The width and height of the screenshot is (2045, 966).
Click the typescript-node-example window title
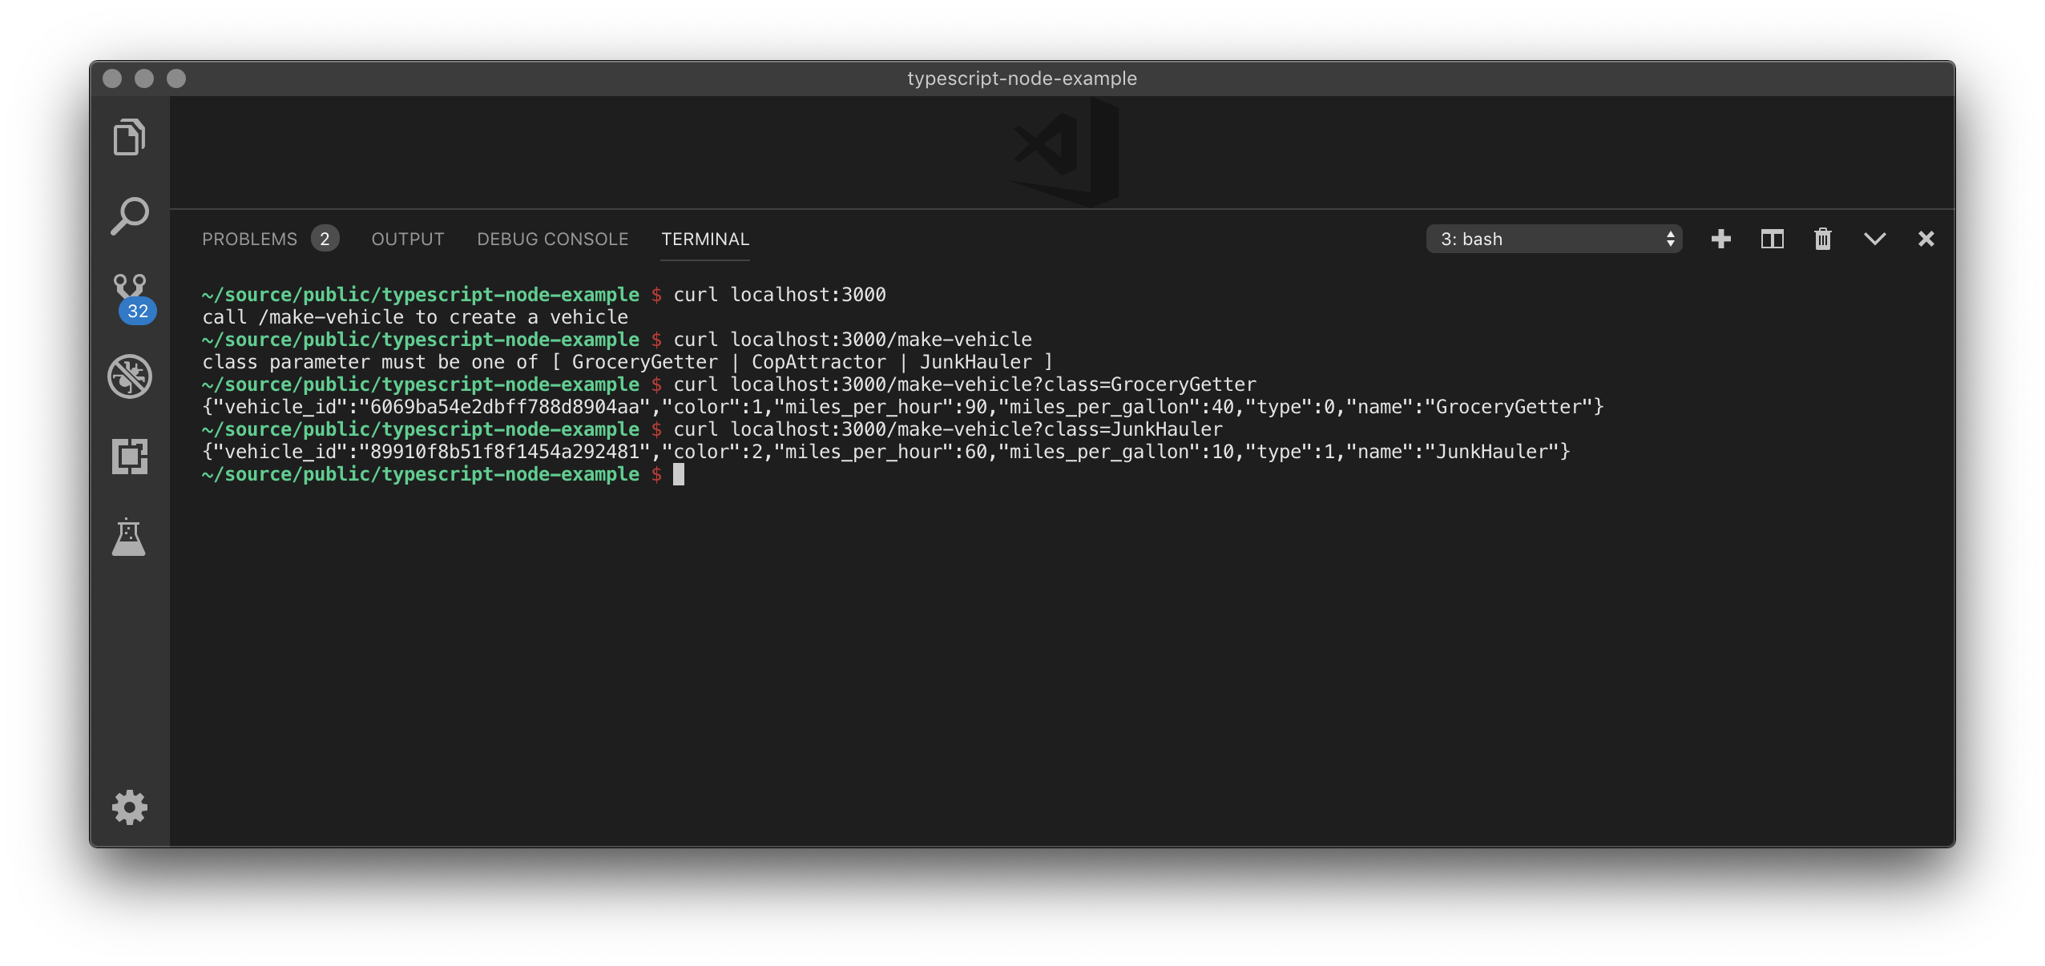(1022, 78)
